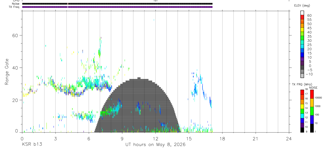
Task: Select the orange-yellow swatch of the NOISE bar
Action: pos(312,103)
